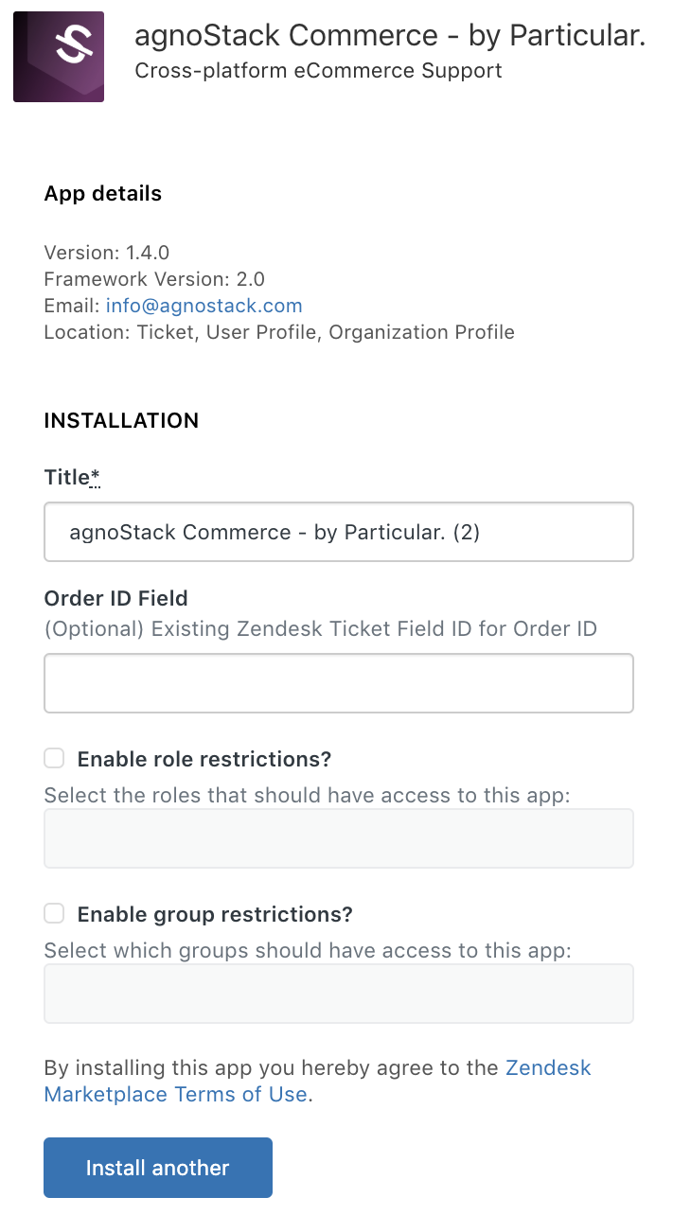Open Zendesk Marketplace Terms of Use link
This screenshot has height=1215, width=691.
[318, 1081]
